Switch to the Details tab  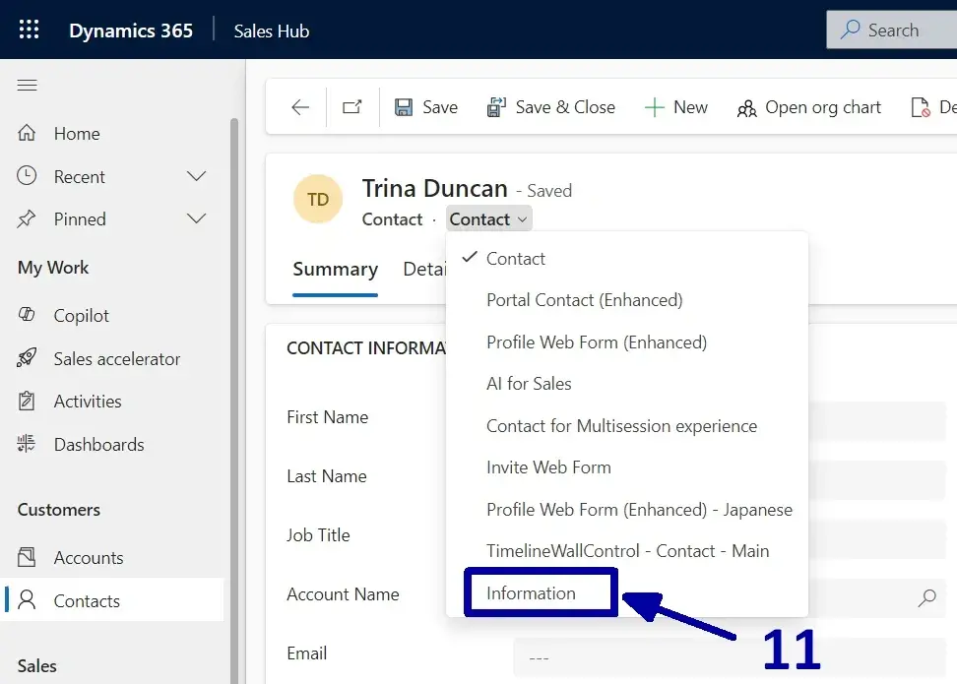coord(424,269)
